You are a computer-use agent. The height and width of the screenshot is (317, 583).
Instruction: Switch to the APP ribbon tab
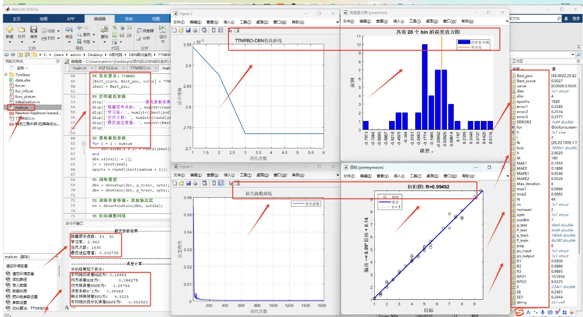pyautogui.click(x=71, y=19)
